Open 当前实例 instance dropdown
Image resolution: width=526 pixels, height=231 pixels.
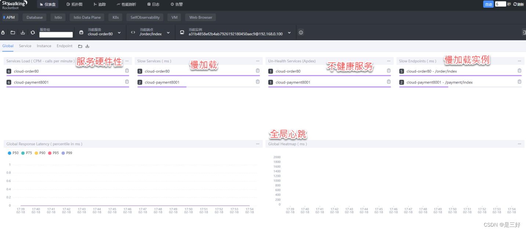pos(235,32)
